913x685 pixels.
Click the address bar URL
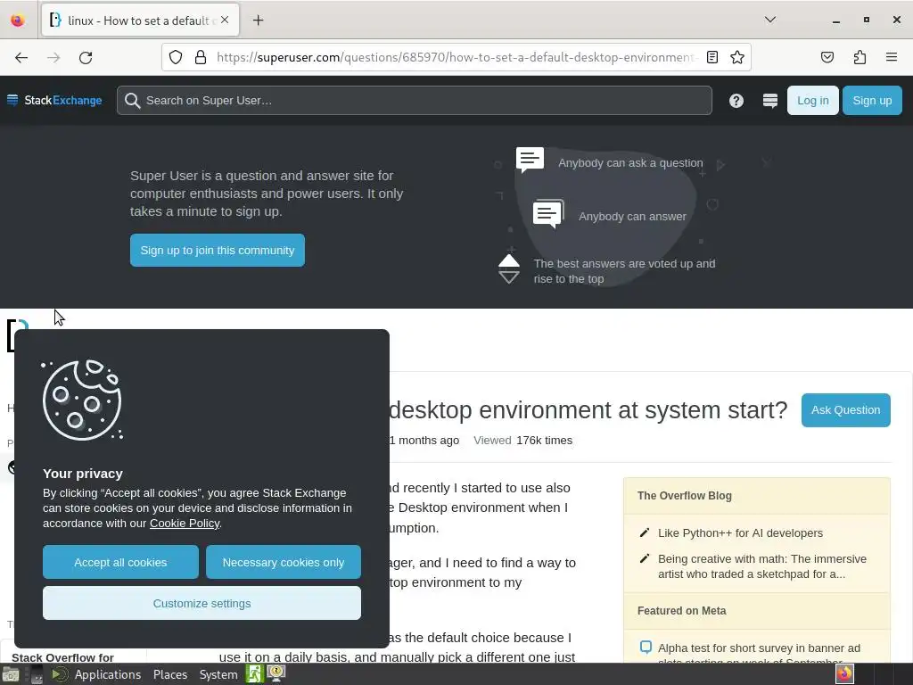(x=457, y=57)
